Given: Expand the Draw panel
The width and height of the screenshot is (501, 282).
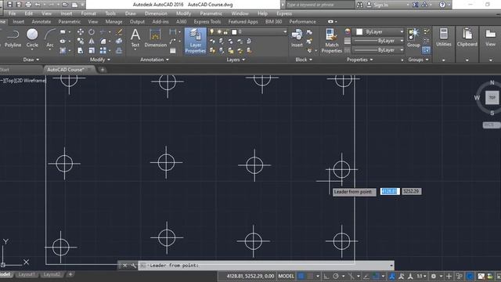Looking at the screenshot, I should coord(31,60).
